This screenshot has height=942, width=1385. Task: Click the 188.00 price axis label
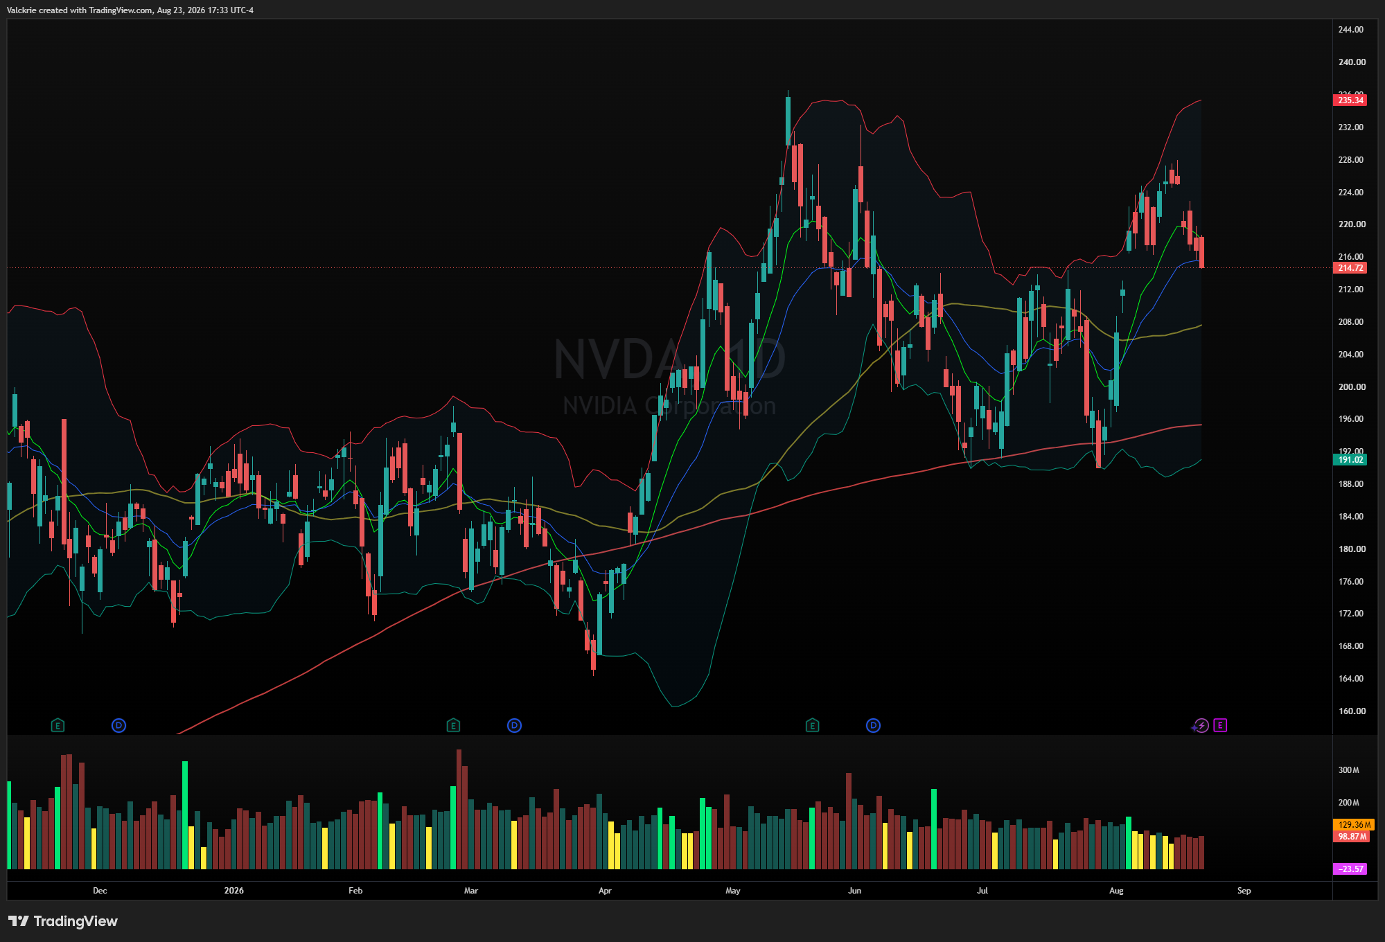[x=1350, y=484]
